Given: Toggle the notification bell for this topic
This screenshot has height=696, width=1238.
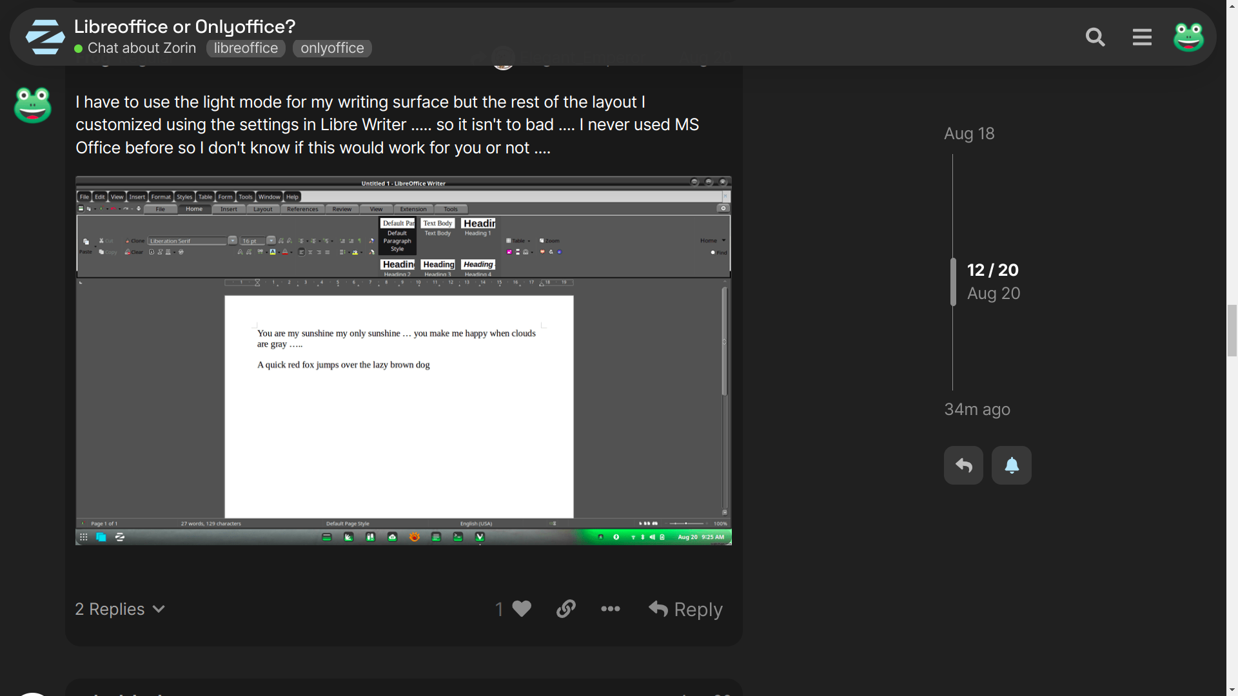Looking at the screenshot, I should coord(1011,465).
